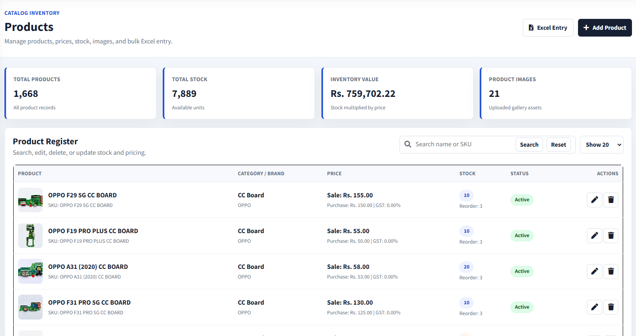Click stock badge 10 for OPPO F31 PRO 5G
This screenshot has width=636, height=336.
pos(466,303)
